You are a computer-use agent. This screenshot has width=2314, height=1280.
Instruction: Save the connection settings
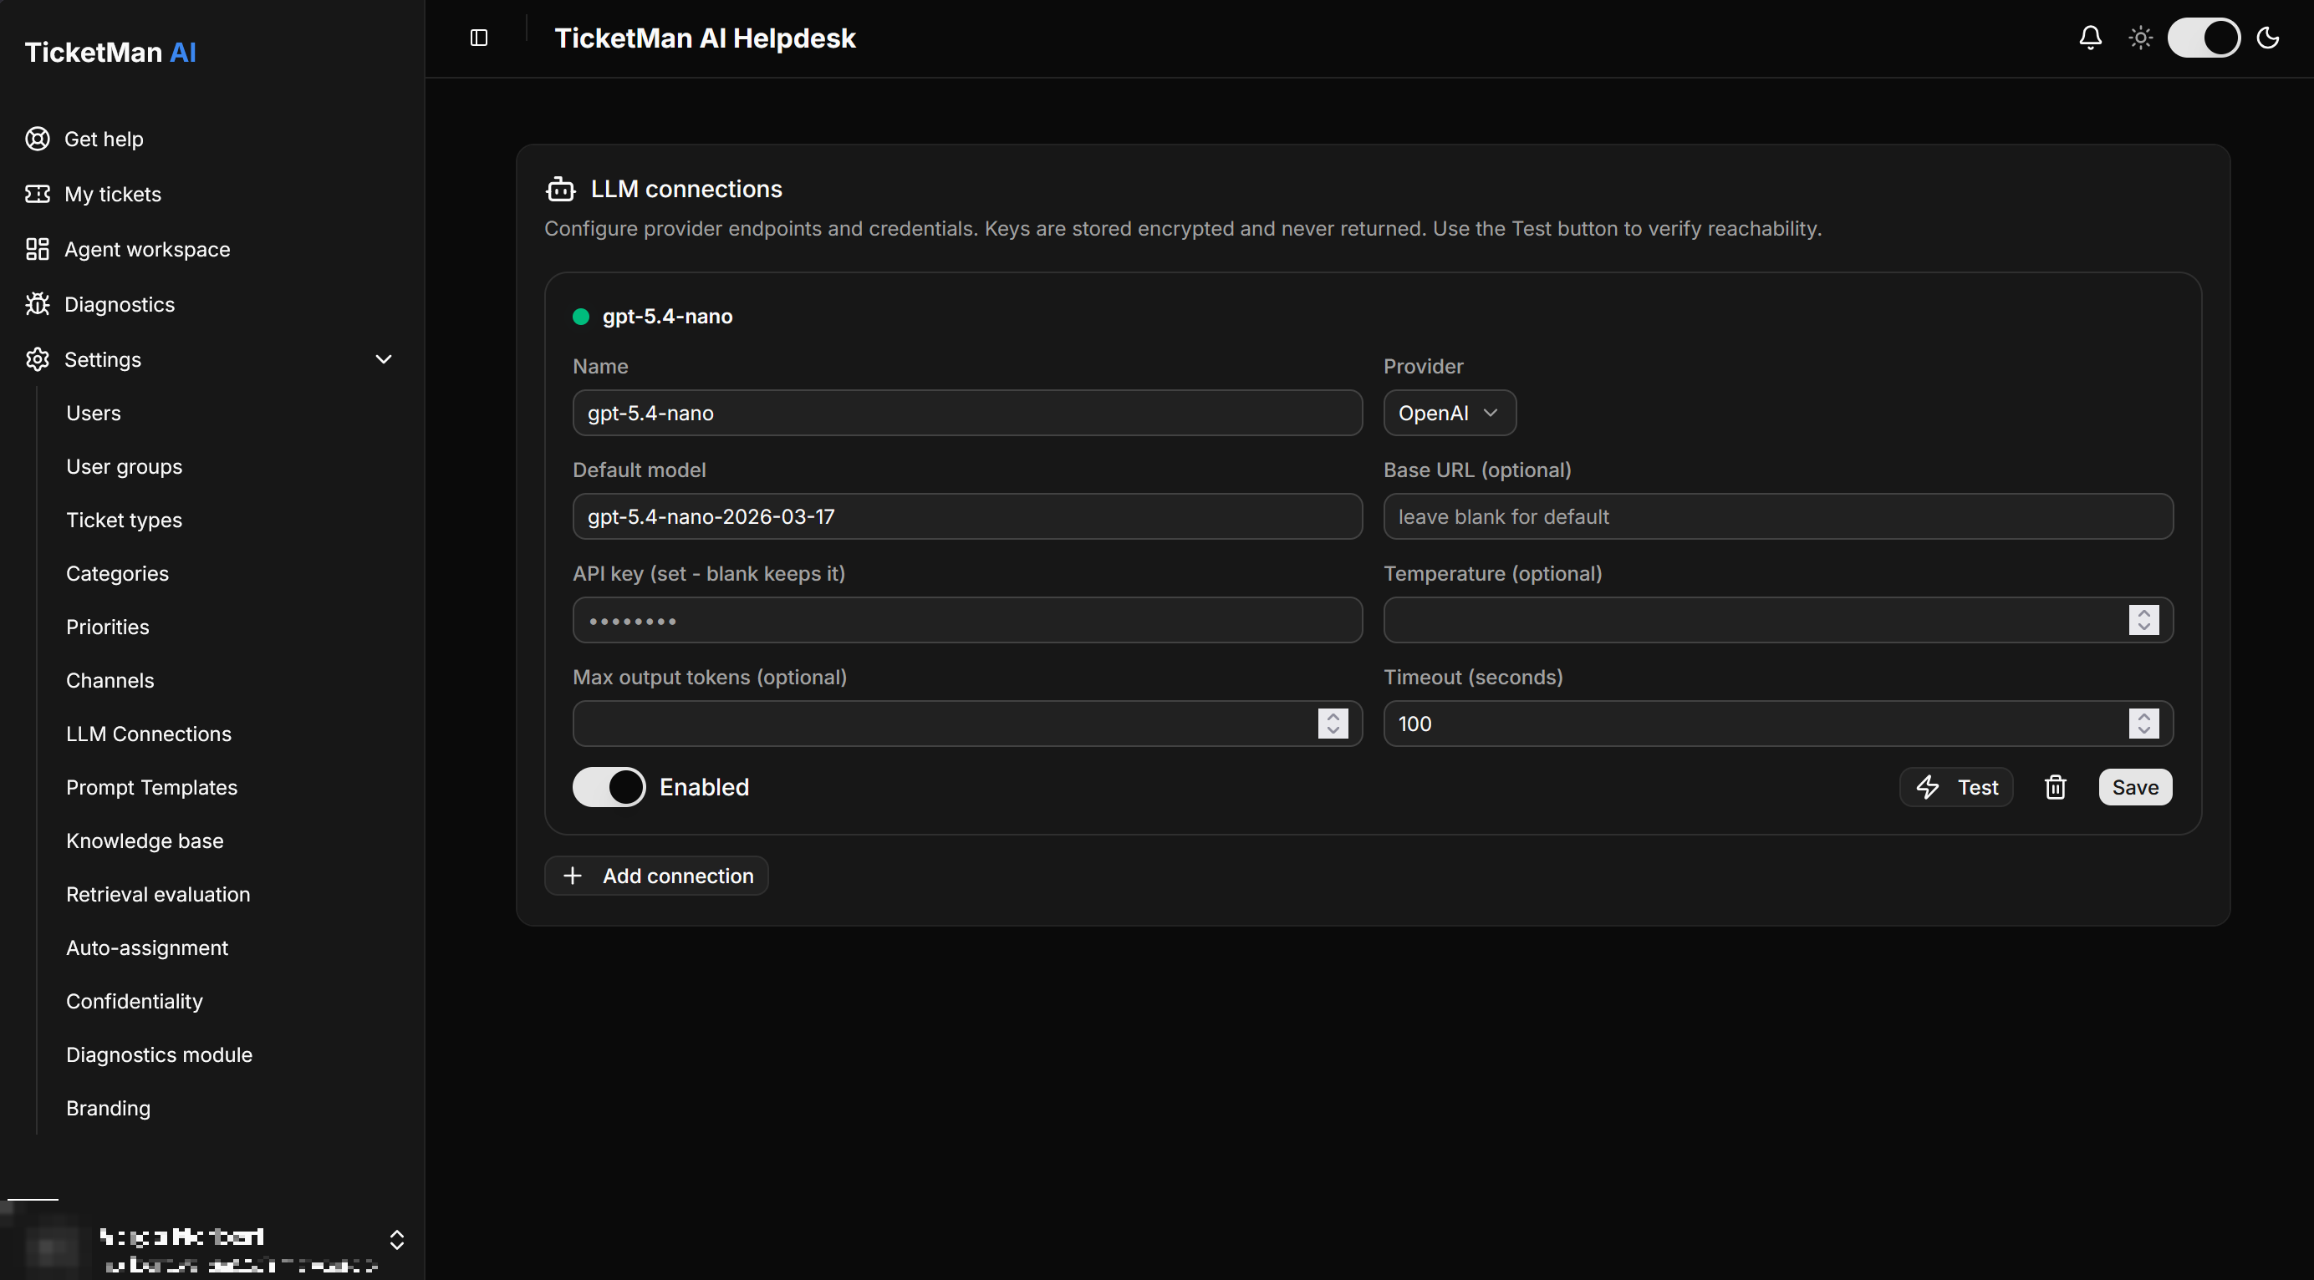click(2135, 787)
